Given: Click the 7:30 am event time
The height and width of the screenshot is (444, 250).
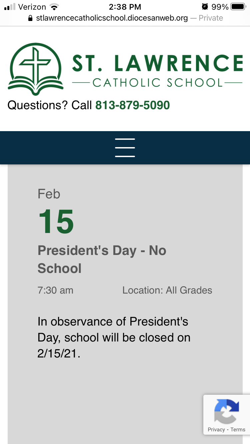Looking at the screenshot, I should click(55, 290).
